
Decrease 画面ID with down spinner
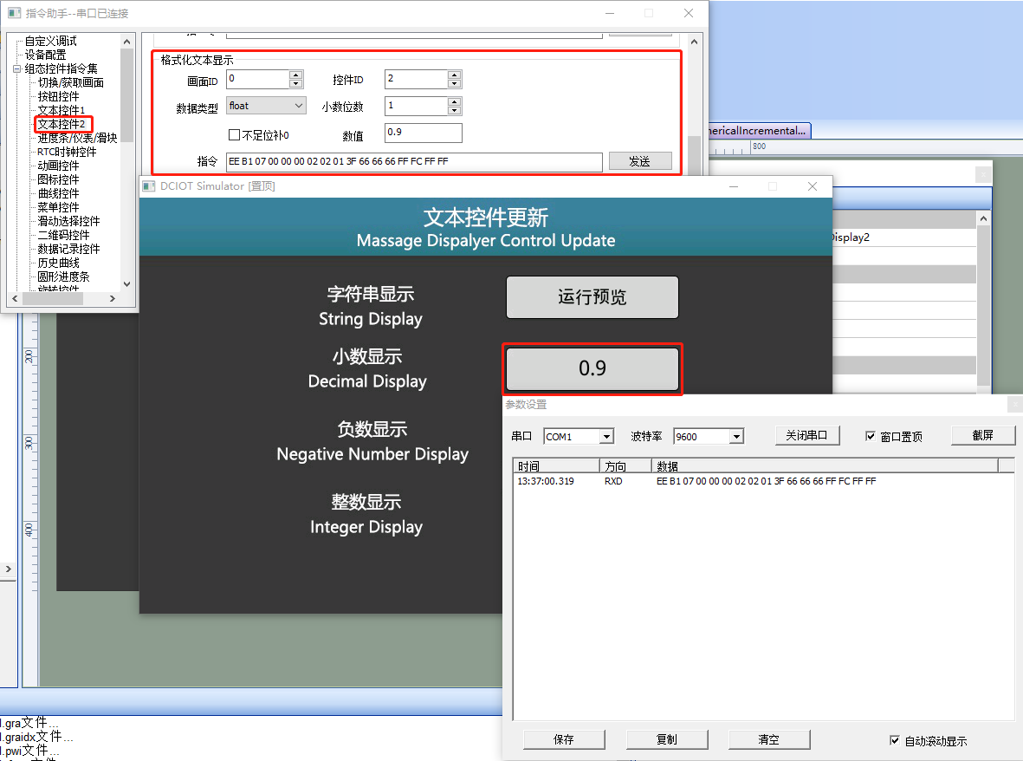pos(296,83)
